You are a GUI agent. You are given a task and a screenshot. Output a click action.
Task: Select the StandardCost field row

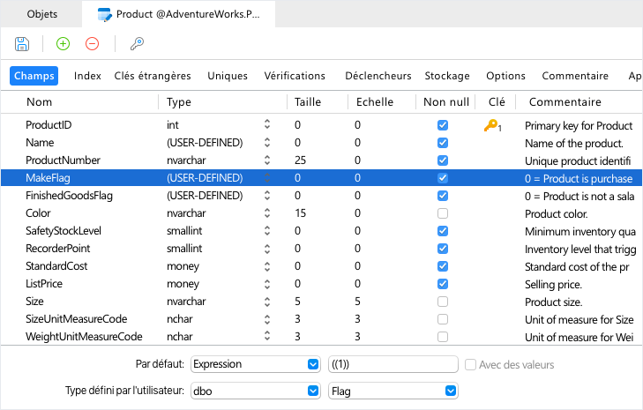click(321, 266)
